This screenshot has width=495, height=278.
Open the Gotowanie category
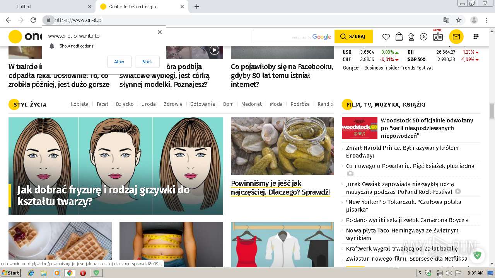click(x=202, y=104)
